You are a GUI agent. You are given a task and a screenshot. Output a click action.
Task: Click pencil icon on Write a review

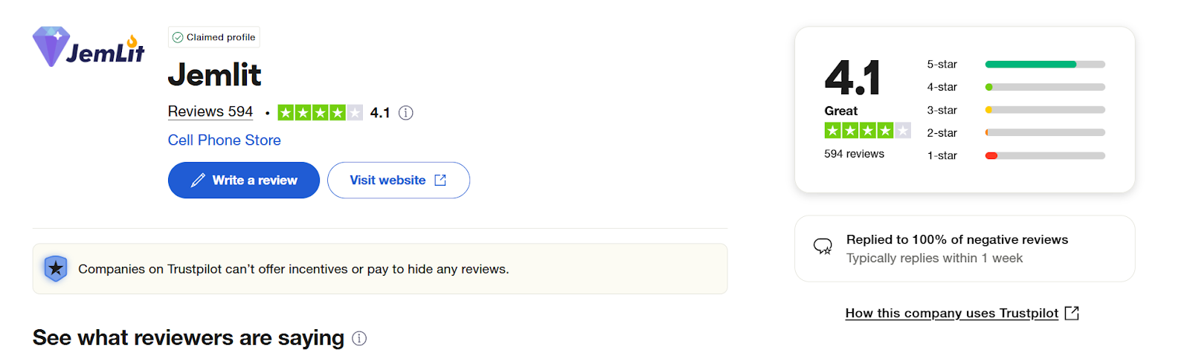click(198, 181)
